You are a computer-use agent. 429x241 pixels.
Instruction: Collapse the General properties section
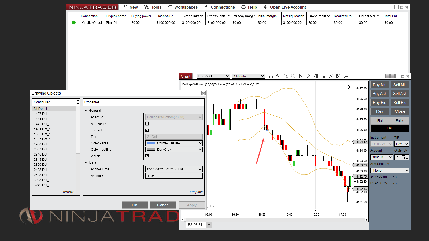click(x=86, y=110)
